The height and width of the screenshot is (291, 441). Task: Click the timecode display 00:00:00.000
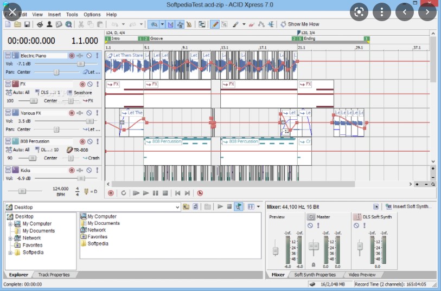(31, 41)
